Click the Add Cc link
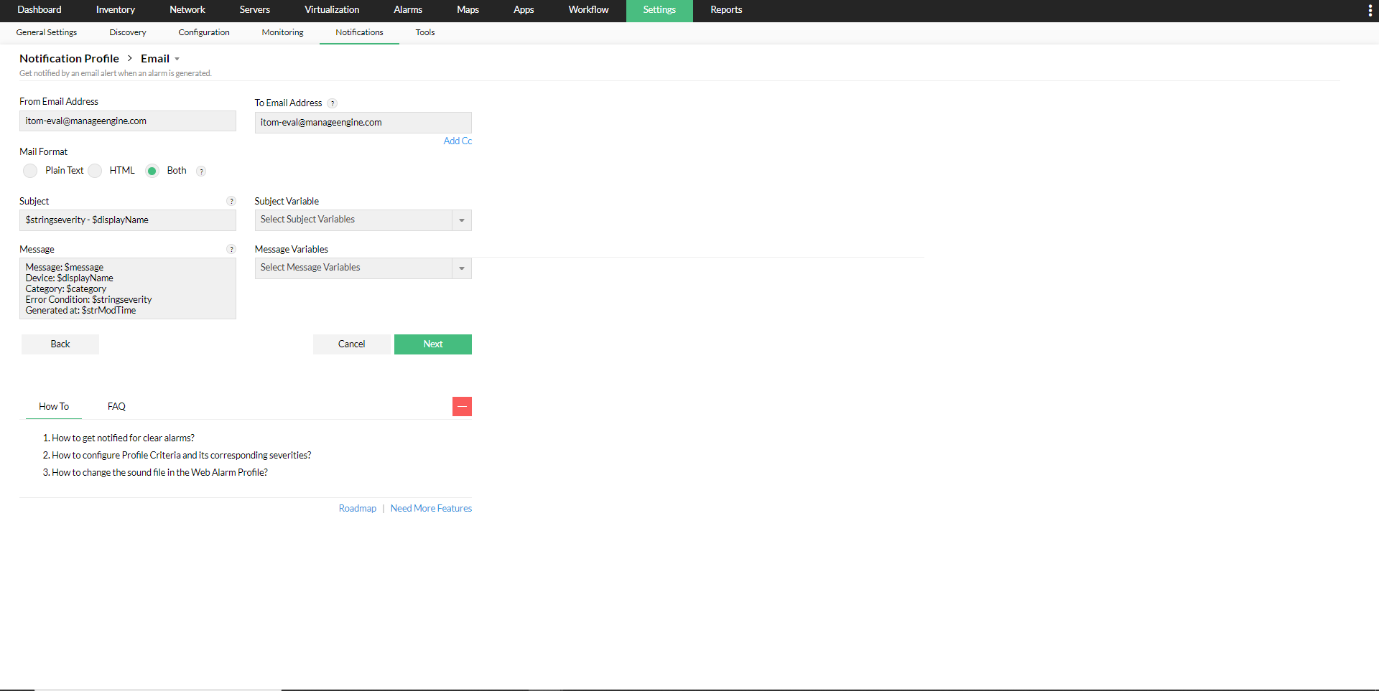1379x691 pixels. [x=458, y=141]
